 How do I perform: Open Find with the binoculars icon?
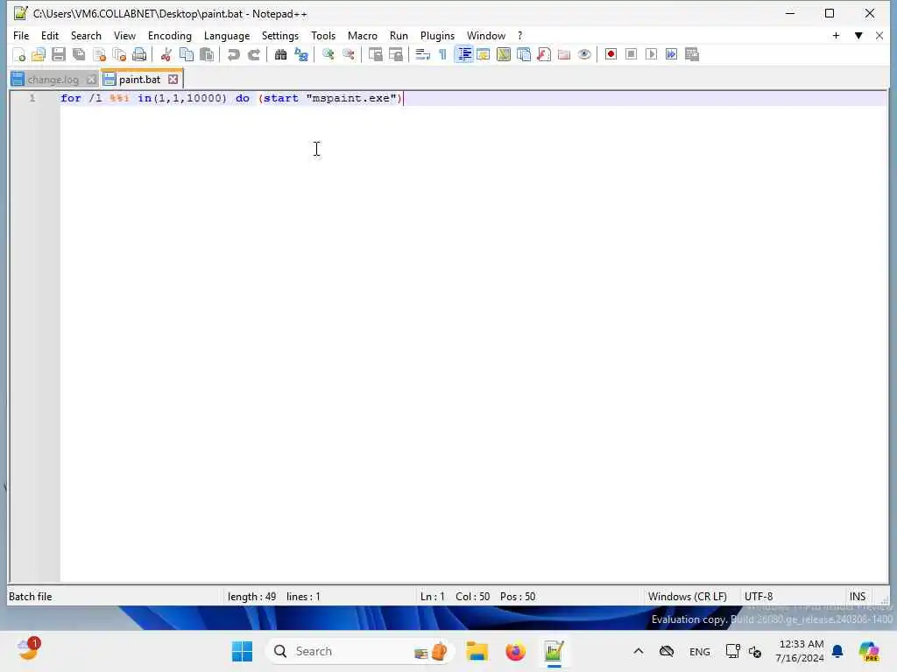point(280,55)
